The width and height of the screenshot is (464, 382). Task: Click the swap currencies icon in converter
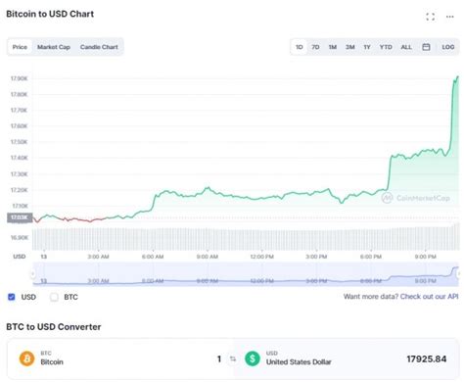pyautogui.click(x=233, y=358)
